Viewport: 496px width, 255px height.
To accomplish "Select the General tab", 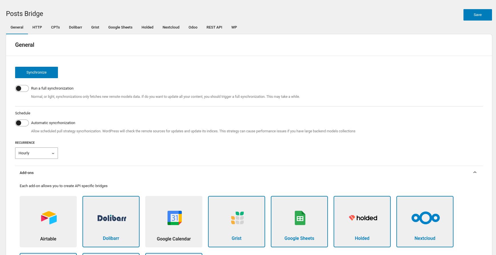I will point(17,27).
